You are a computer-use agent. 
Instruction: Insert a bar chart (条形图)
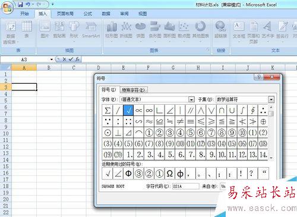(155, 32)
